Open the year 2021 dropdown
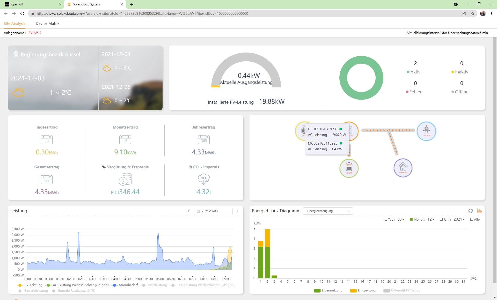Image resolution: width=497 pixels, height=300 pixels. coord(459,219)
